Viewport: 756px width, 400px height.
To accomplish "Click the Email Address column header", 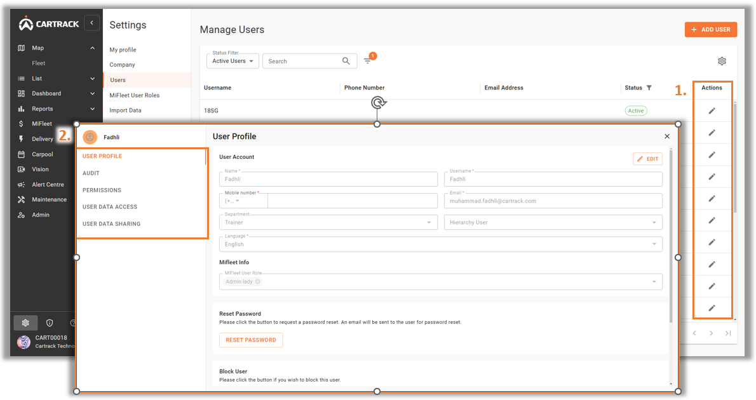I will 504,88.
